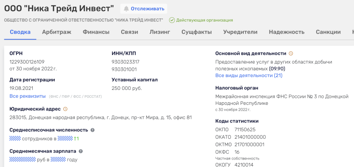Click the company title ООО "Ника Трейд Инвест"
Screen dimensions: 354x167
pos(59,8)
